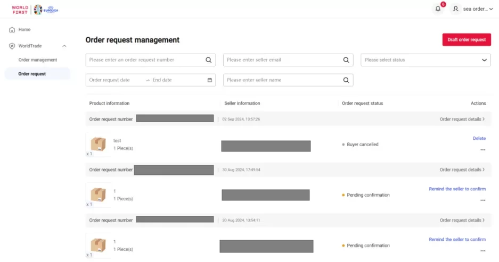
Task: Click the first Remind the seller to confirm link
Action: click(457, 189)
